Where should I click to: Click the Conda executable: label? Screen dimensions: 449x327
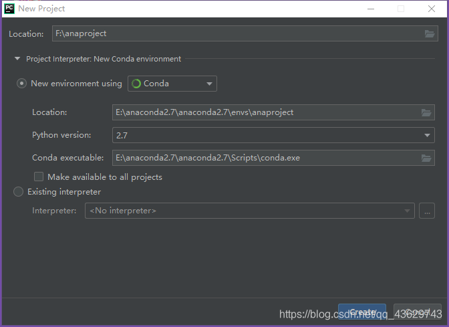[68, 158]
